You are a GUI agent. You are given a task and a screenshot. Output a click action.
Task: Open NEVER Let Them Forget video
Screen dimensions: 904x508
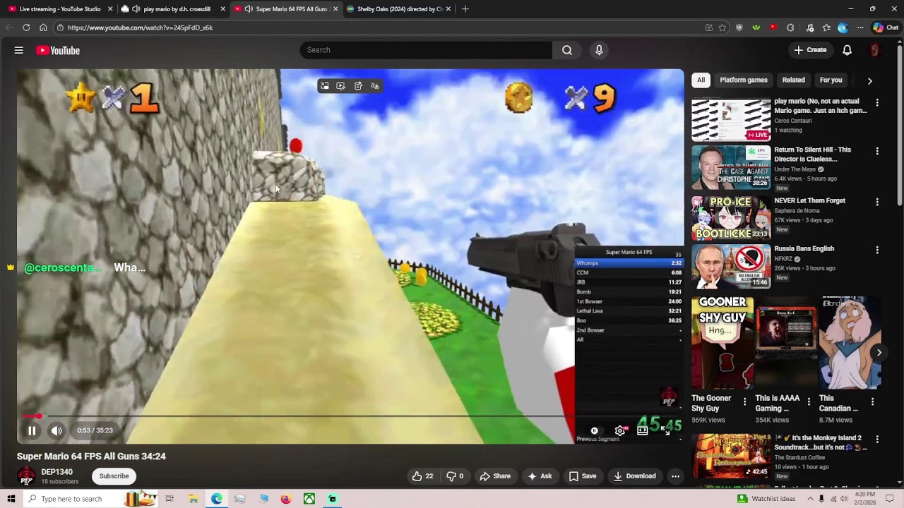click(731, 218)
